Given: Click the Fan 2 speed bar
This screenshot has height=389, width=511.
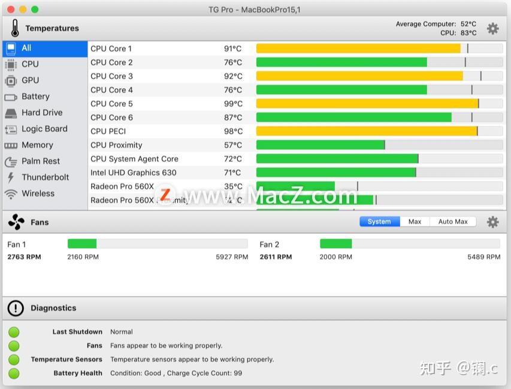Looking at the screenshot, I should point(410,243).
